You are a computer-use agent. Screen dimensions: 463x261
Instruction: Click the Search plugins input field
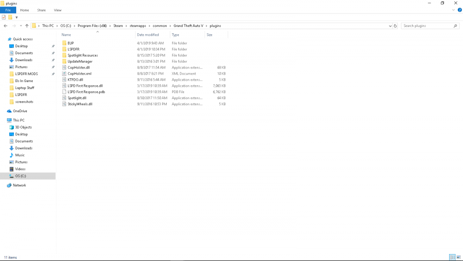pyautogui.click(x=426, y=25)
